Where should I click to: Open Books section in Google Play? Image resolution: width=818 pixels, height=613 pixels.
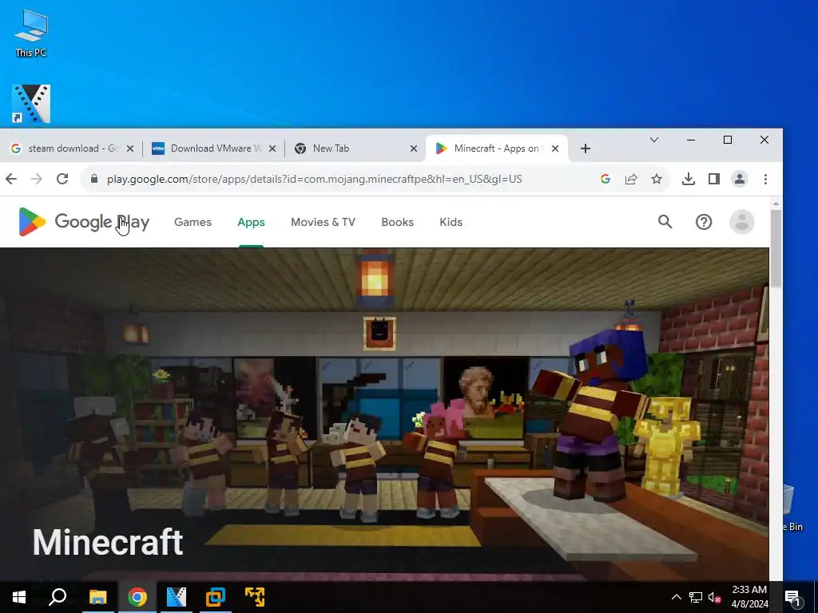[x=398, y=222]
